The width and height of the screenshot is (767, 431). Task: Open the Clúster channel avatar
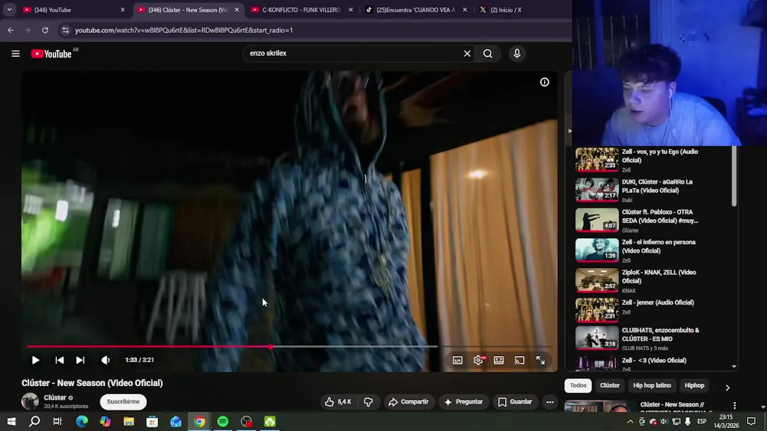coord(30,402)
